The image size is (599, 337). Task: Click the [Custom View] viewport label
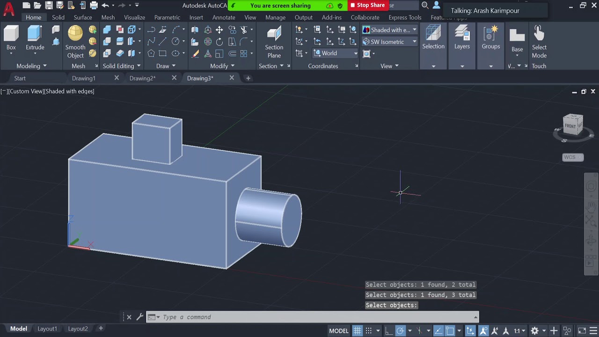pos(25,91)
